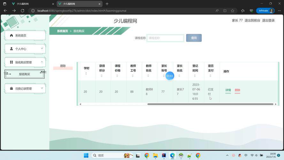Open 系统首页 in the sidebar
The height and width of the screenshot is (160, 284).
[25, 36]
